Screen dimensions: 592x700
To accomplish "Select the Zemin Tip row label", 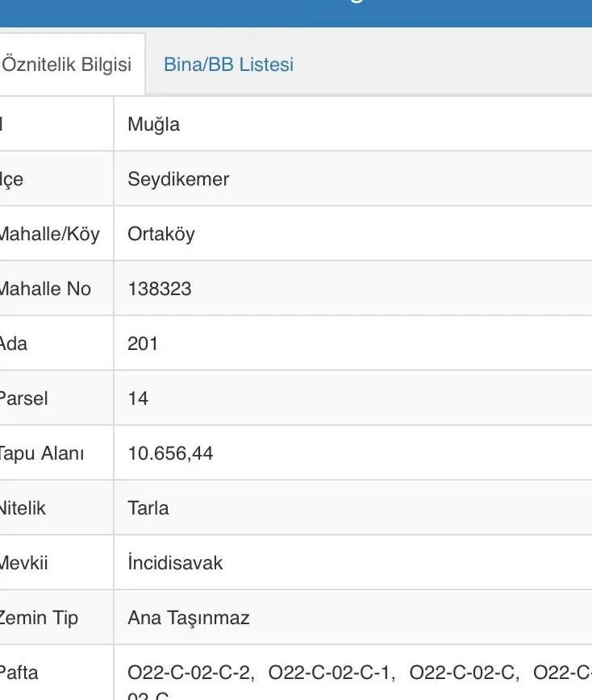I will pos(39,618).
